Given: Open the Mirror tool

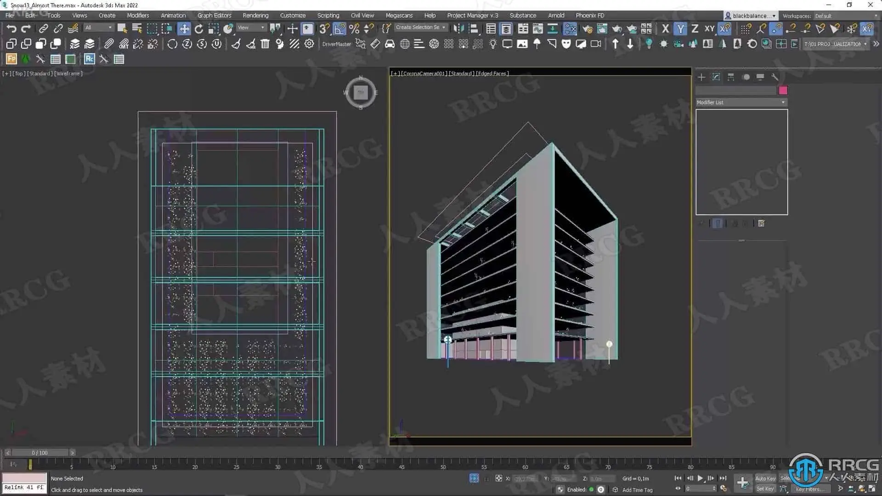Looking at the screenshot, I should pos(458,29).
